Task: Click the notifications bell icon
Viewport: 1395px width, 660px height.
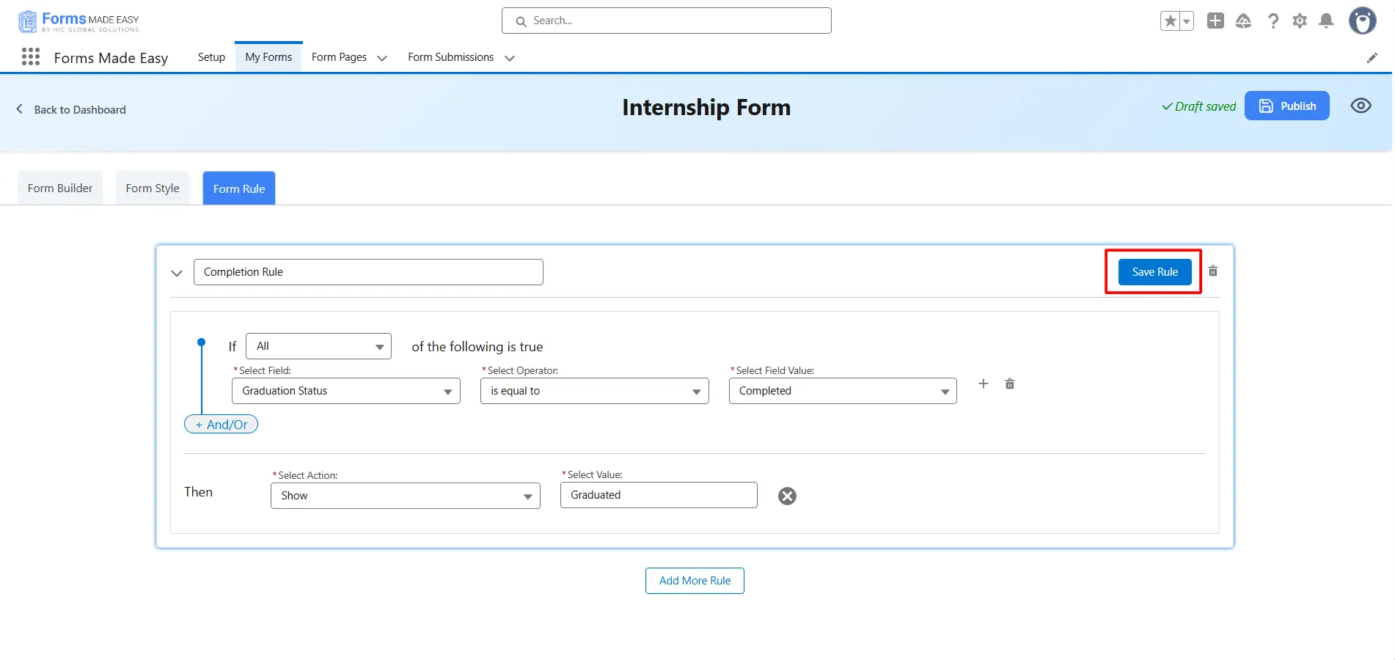Action: coord(1326,21)
